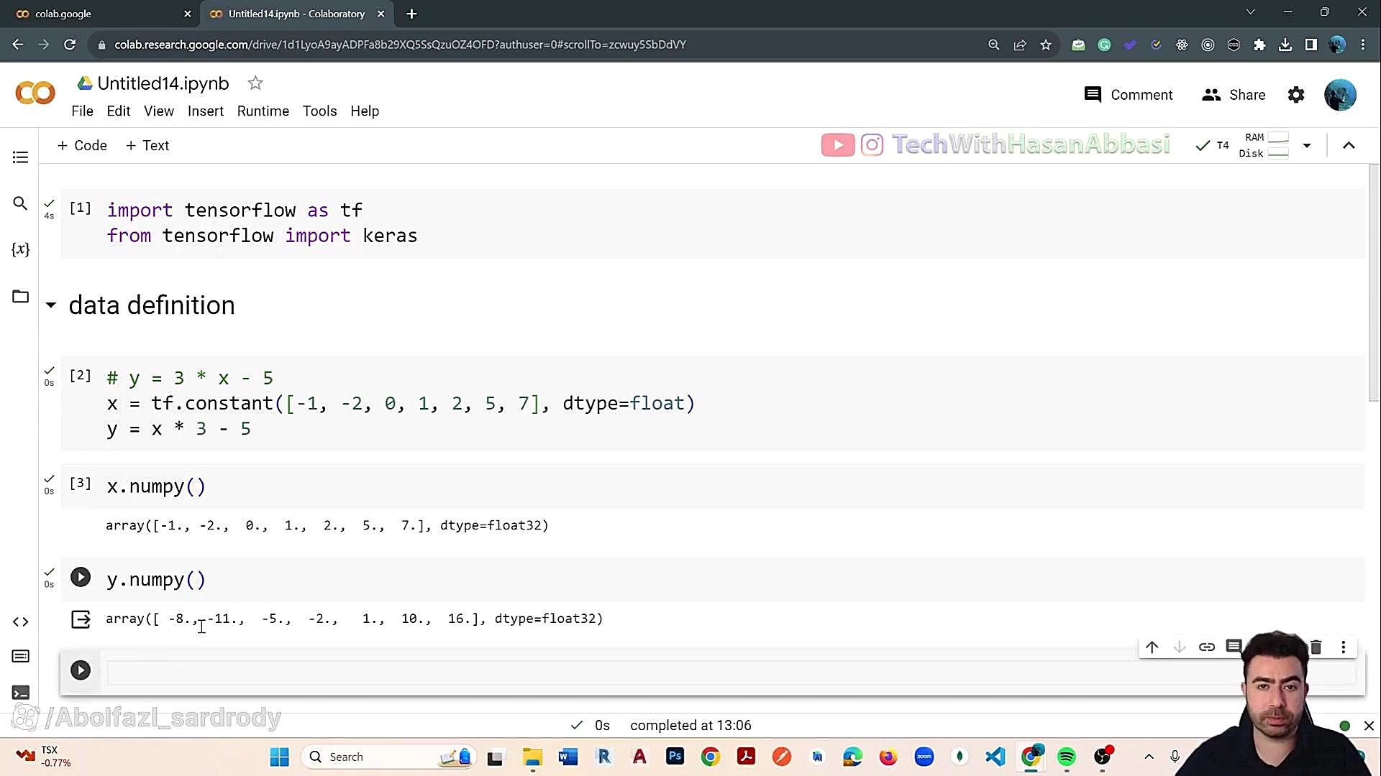Viewport: 1381px width, 776px height.
Task: Open Microsoft Word from taskbar
Action: (x=568, y=757)
